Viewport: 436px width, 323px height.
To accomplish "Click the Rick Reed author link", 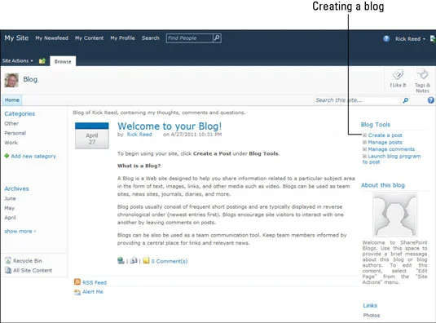I will (139, 135).
